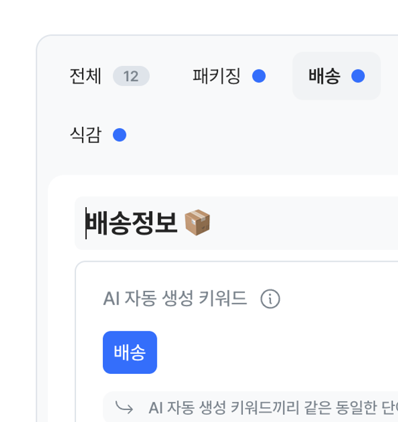Click the text caret before 배송정보
The width and height of the screenshot is (398, 422).
click(x=86, y=223)
